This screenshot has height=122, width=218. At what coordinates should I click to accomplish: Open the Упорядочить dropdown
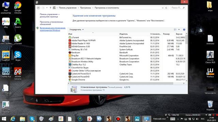click(76, 29)
